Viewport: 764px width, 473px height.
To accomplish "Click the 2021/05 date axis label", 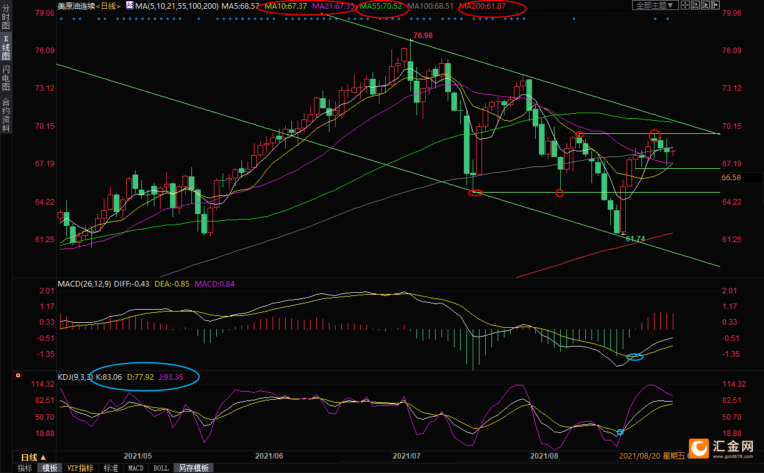I will (138, 457).
